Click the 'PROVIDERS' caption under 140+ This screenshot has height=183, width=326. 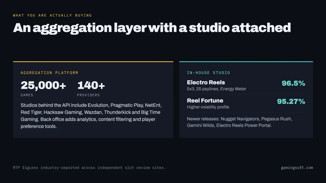pyautogui.click(x=89, y=95)
